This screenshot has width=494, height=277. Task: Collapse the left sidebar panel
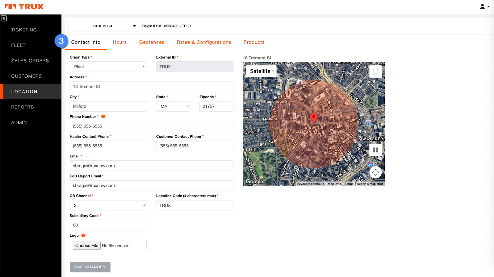click(x=4, y=19)
